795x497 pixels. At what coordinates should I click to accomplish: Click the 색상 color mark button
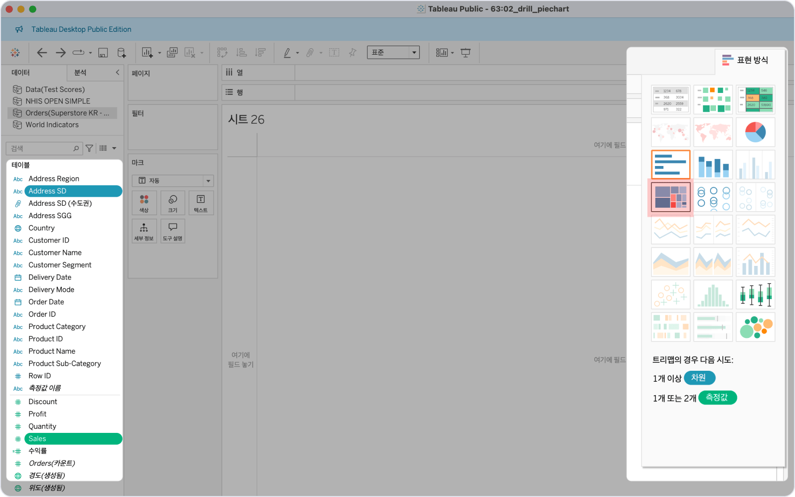pos(144,203)
